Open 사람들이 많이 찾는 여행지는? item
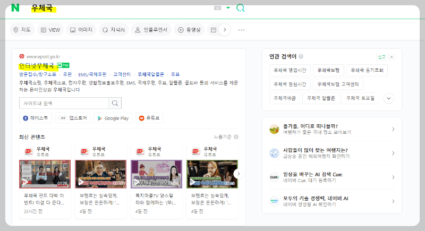Screen dimensions: 425x231 pos(331,153)
